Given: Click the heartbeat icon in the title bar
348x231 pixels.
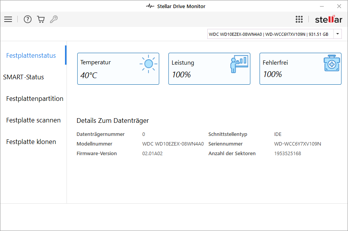Looking at the screenshot, I should click(x=150, y=6).
